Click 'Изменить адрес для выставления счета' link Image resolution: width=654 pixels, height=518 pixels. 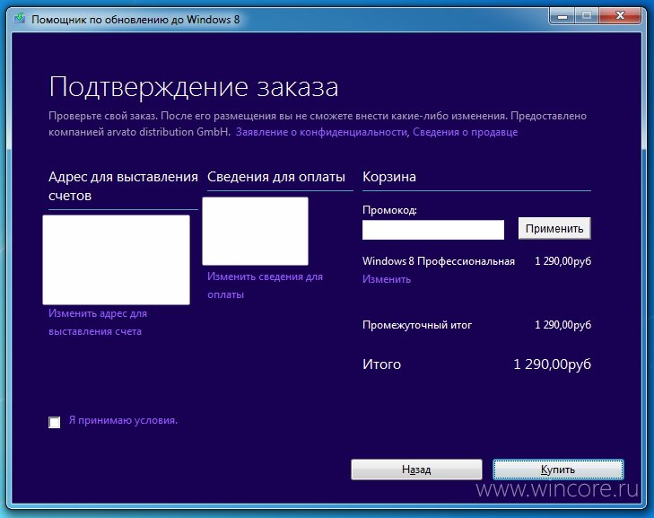98,322
